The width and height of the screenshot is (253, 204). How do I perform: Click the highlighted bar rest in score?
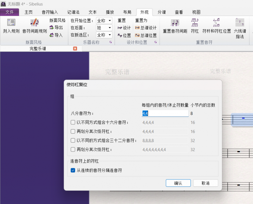(x=243, y=118)
